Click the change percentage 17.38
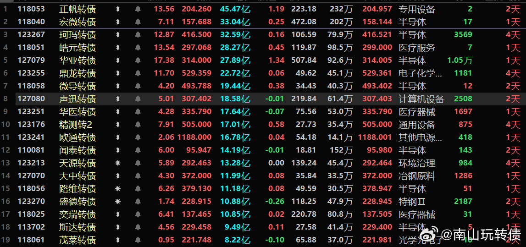This screenshot has width=526, height=247. [x=164, y=60]
